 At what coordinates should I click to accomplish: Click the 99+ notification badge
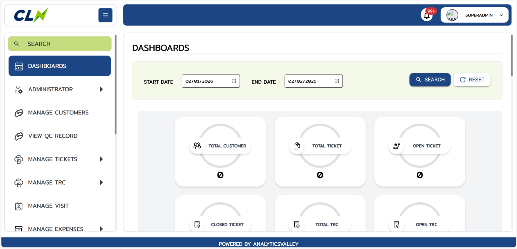[431, 11]
